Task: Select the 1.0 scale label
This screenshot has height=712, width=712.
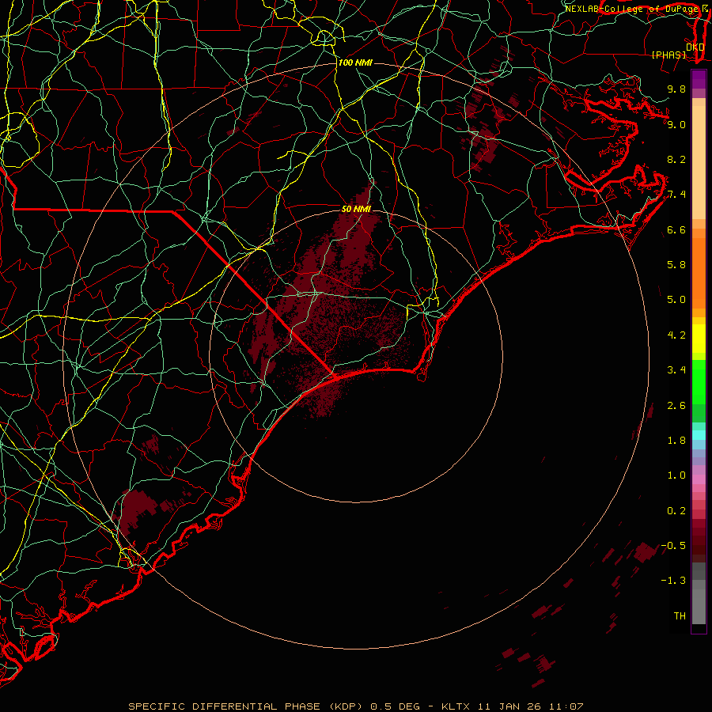Action: click(x=676, y=475)
